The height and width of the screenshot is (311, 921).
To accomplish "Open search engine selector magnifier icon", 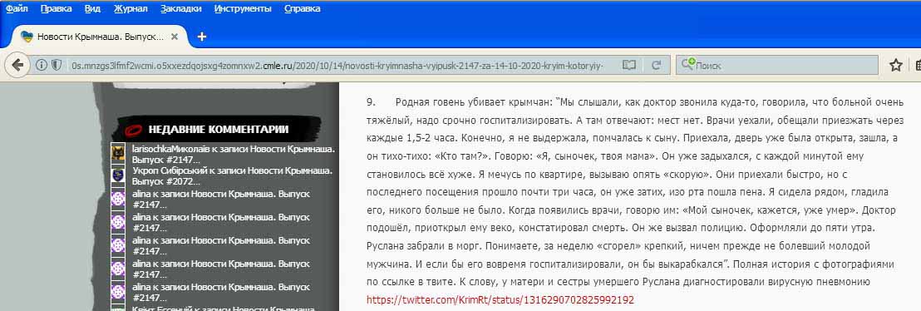I will click(687, 65).
